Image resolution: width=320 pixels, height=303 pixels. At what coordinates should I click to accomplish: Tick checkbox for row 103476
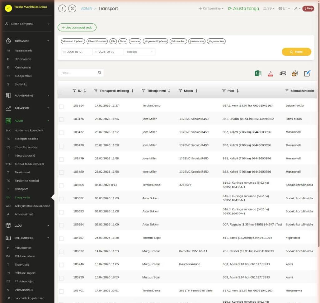coord(61,120)
